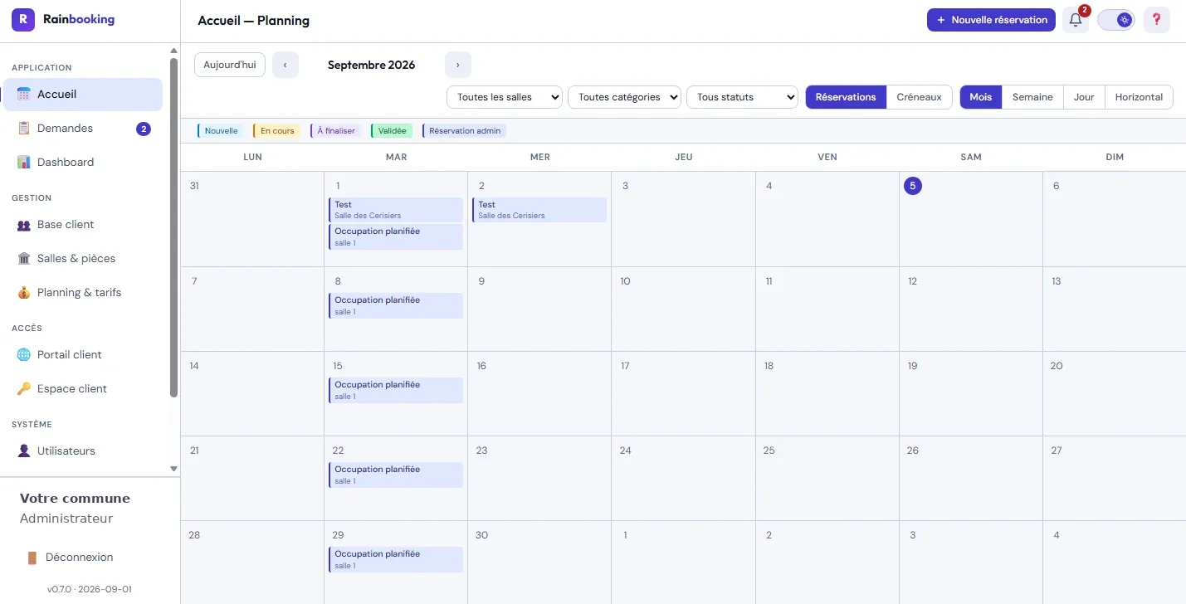
Task: Click the Rainbooking logo icon
Action: pos(23,20)
